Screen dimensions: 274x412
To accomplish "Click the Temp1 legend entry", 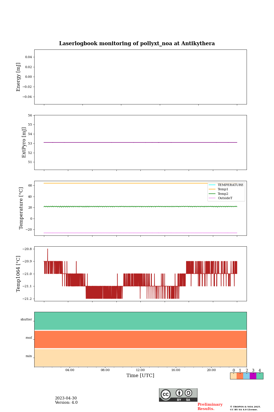I will (219, 189).
